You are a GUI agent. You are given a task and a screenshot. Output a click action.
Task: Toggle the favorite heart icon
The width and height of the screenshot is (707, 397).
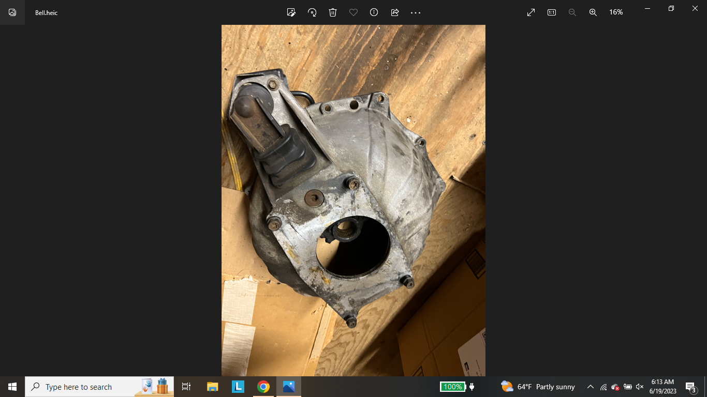point(353,12)
